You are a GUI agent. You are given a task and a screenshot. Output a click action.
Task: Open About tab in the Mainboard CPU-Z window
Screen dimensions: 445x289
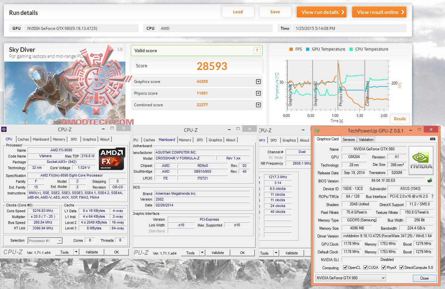coord(231,140)
